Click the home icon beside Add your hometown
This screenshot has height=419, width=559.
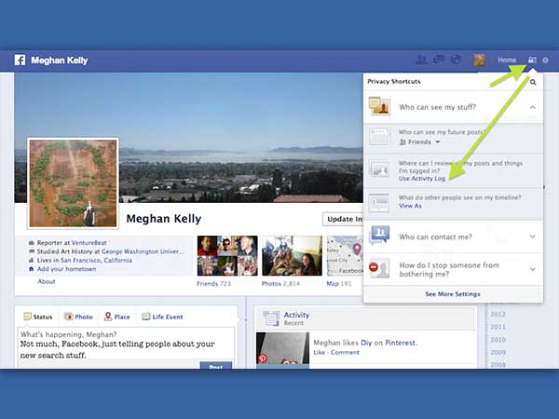[32, 269]
